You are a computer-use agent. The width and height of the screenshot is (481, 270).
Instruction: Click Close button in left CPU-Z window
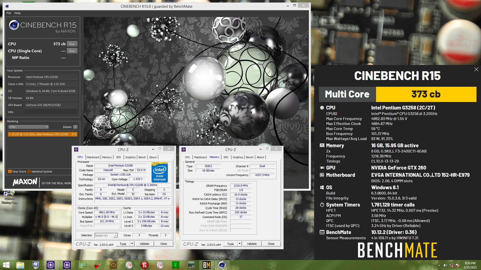click(164, 244)
